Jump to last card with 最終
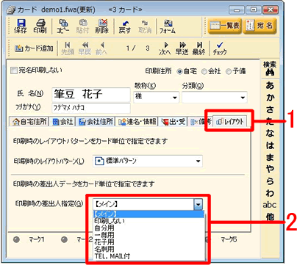 pos(198,48)
